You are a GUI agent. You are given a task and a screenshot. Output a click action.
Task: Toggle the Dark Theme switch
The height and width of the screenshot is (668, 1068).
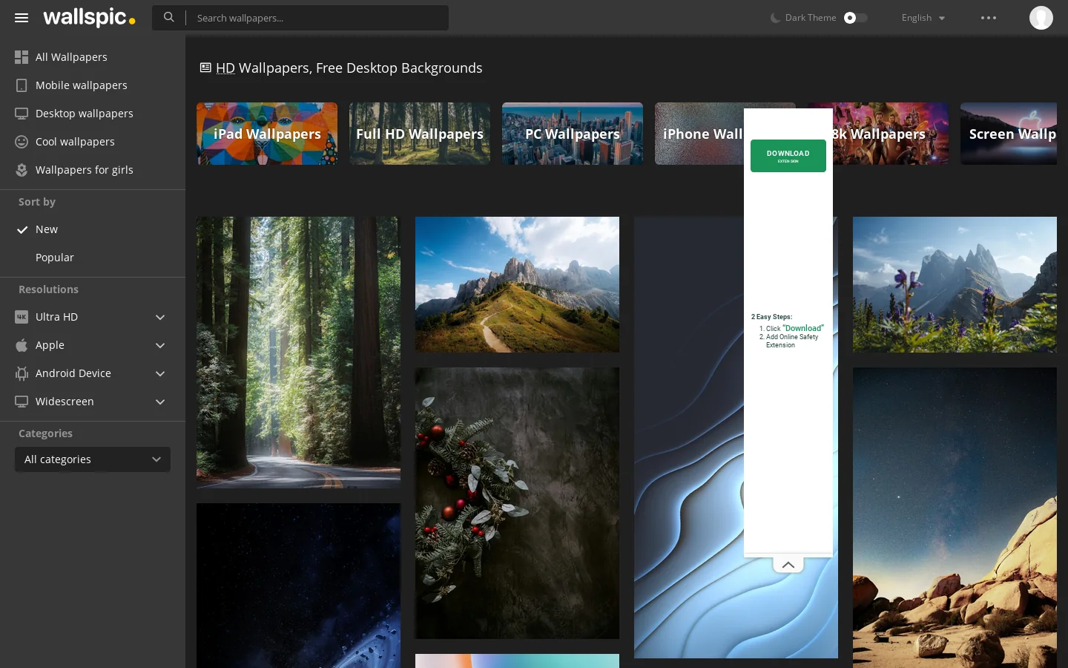point(855,18)
